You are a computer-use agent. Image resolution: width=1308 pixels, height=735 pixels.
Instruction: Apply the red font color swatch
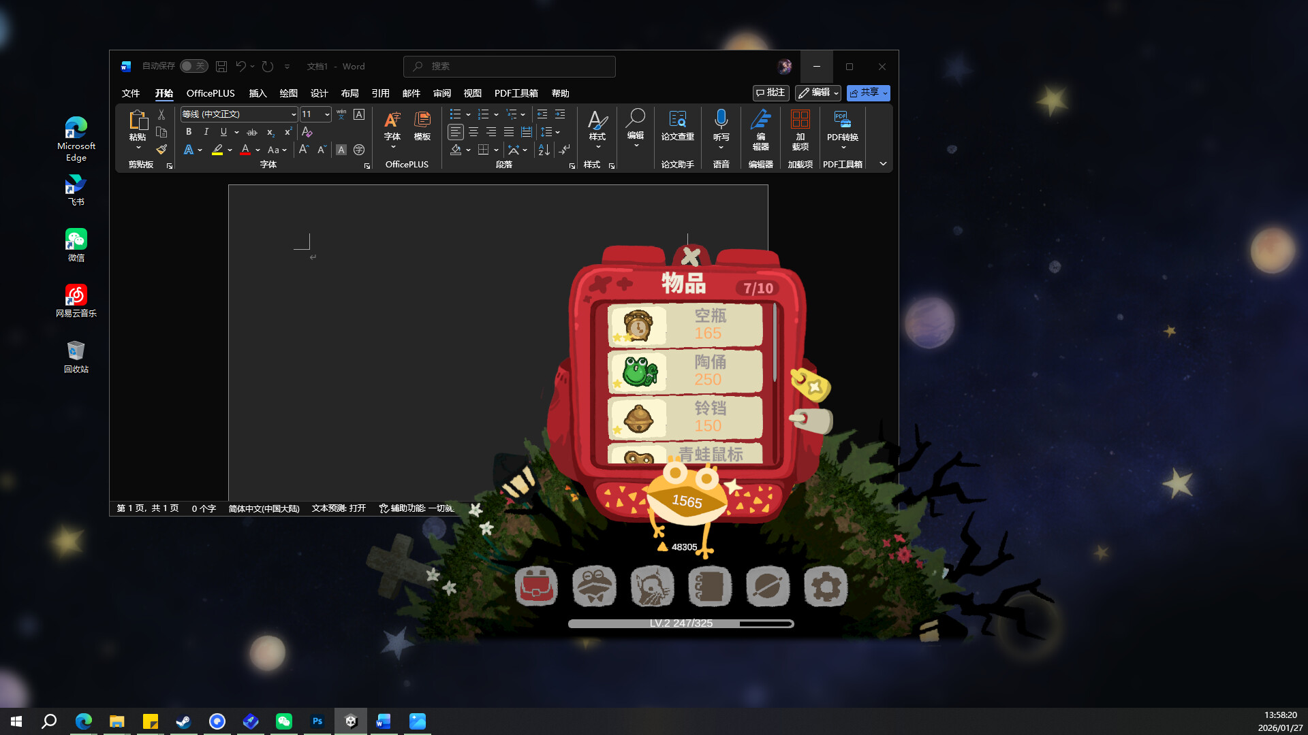(245, 150)
